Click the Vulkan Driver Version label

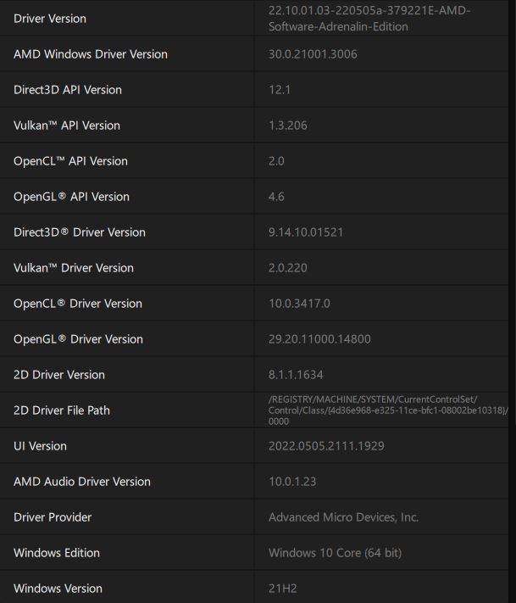pos(74,268)
